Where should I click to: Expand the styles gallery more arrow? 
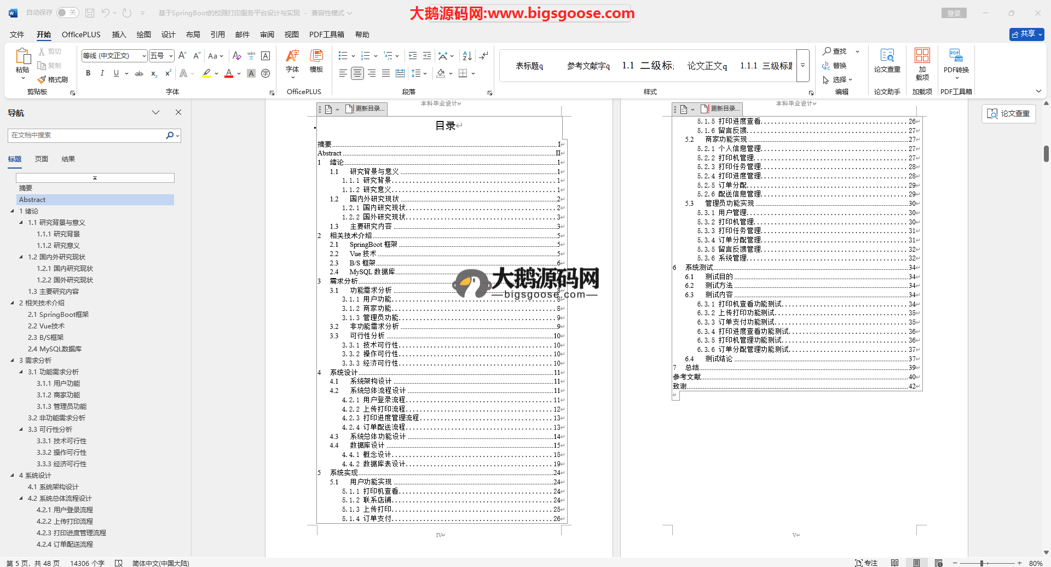coord(802,66)
